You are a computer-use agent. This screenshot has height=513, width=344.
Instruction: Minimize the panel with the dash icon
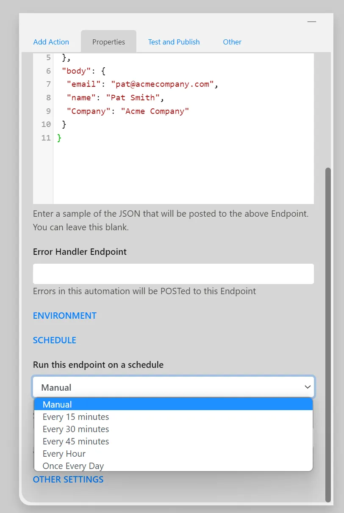(x=311, y=22)
